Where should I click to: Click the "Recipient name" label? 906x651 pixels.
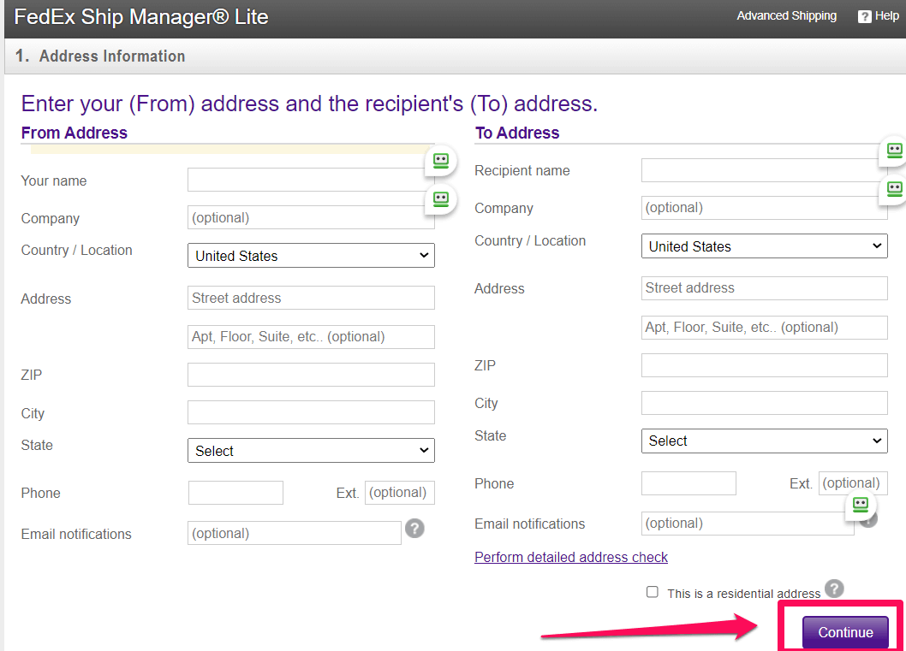click(x=522, y=170)
